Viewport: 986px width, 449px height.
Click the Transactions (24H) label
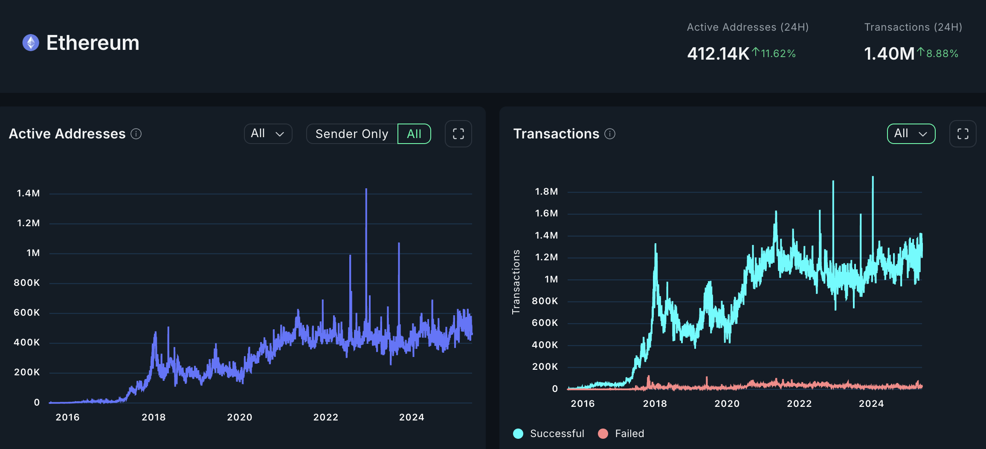coord(913,27)
